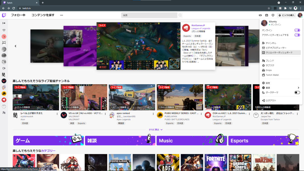This screenshot has height=171, width=304.
Task: Open クリエイターダッシュボード menu item
Action: [281, 53]
